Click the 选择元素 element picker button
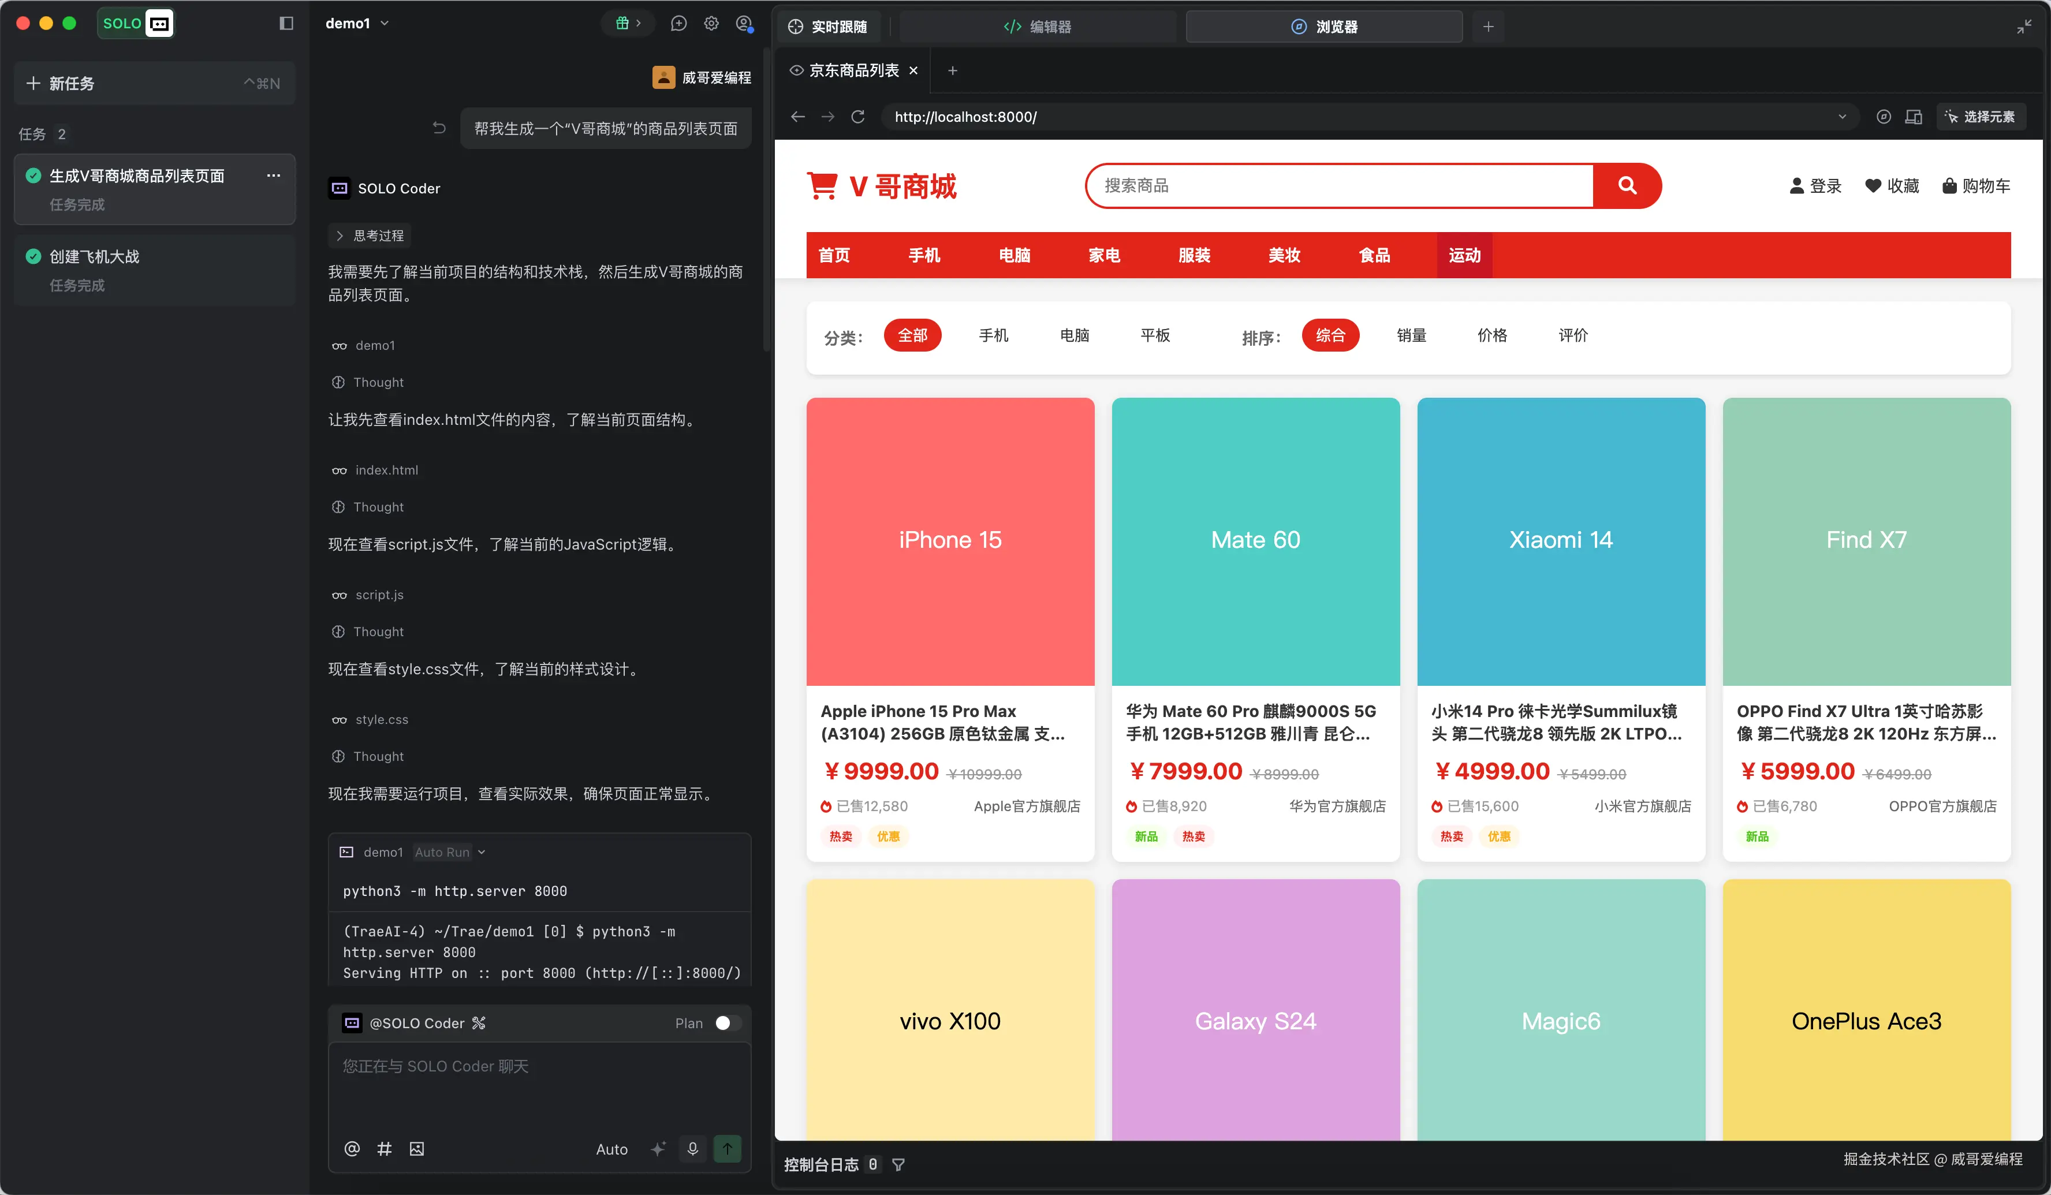This screenshot has width=2051, height=1195. click(x=1981, y=117)
